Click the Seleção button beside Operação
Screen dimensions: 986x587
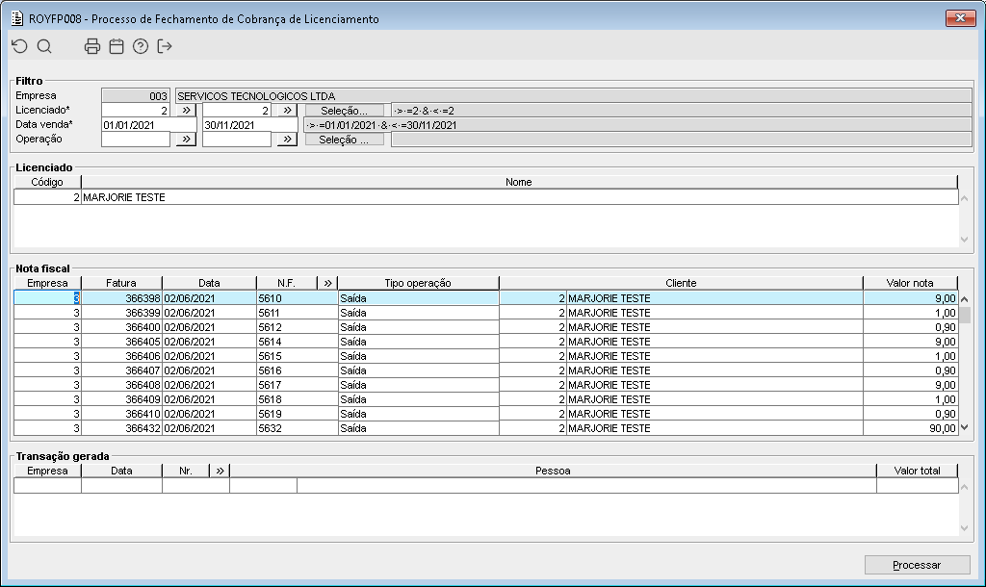click(x=344, y=140)
